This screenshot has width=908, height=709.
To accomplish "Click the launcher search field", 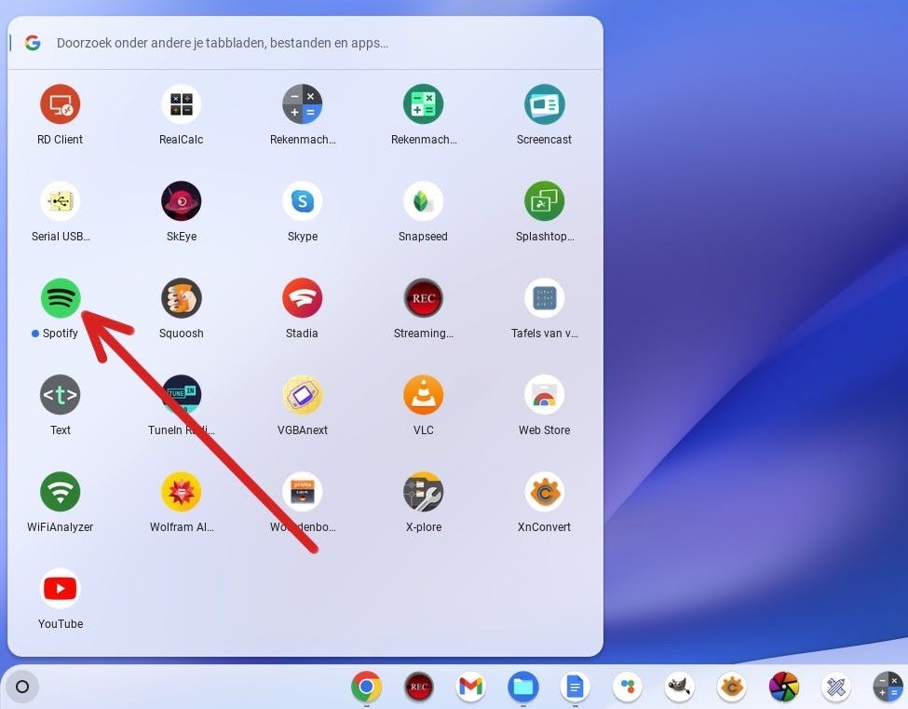I will point(305,43).
